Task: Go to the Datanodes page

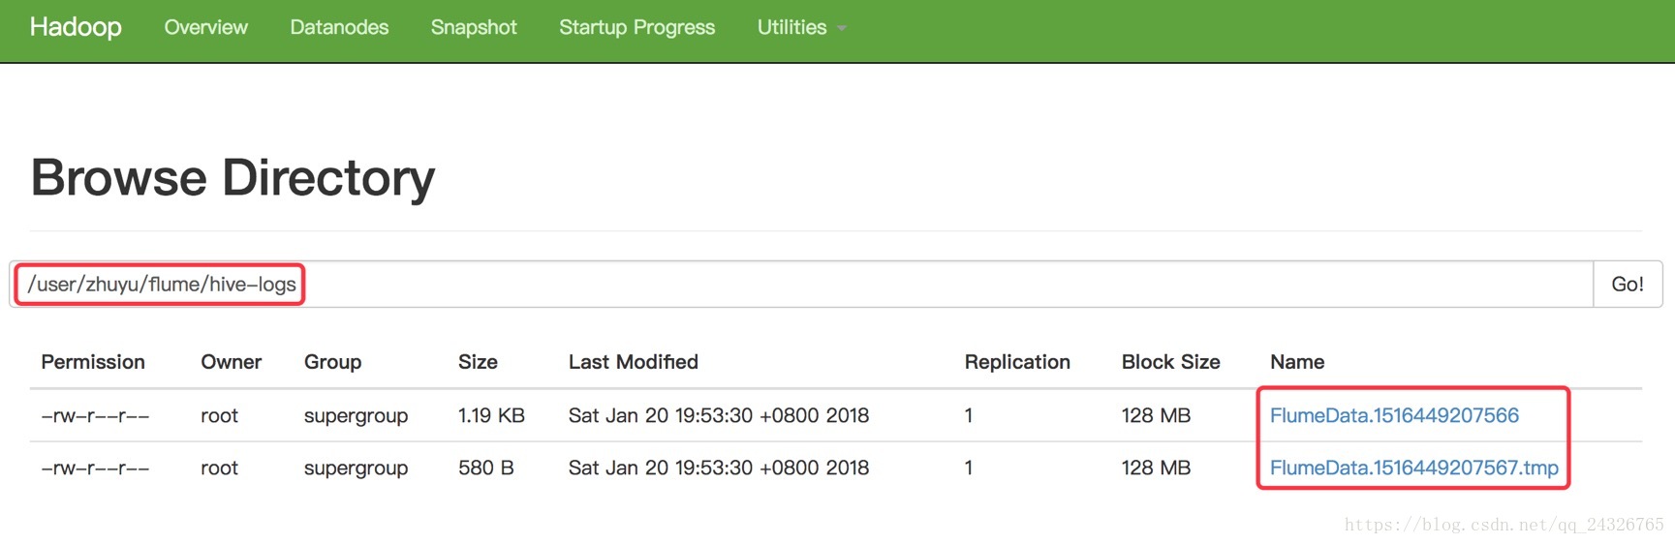Action: [339, 27]
